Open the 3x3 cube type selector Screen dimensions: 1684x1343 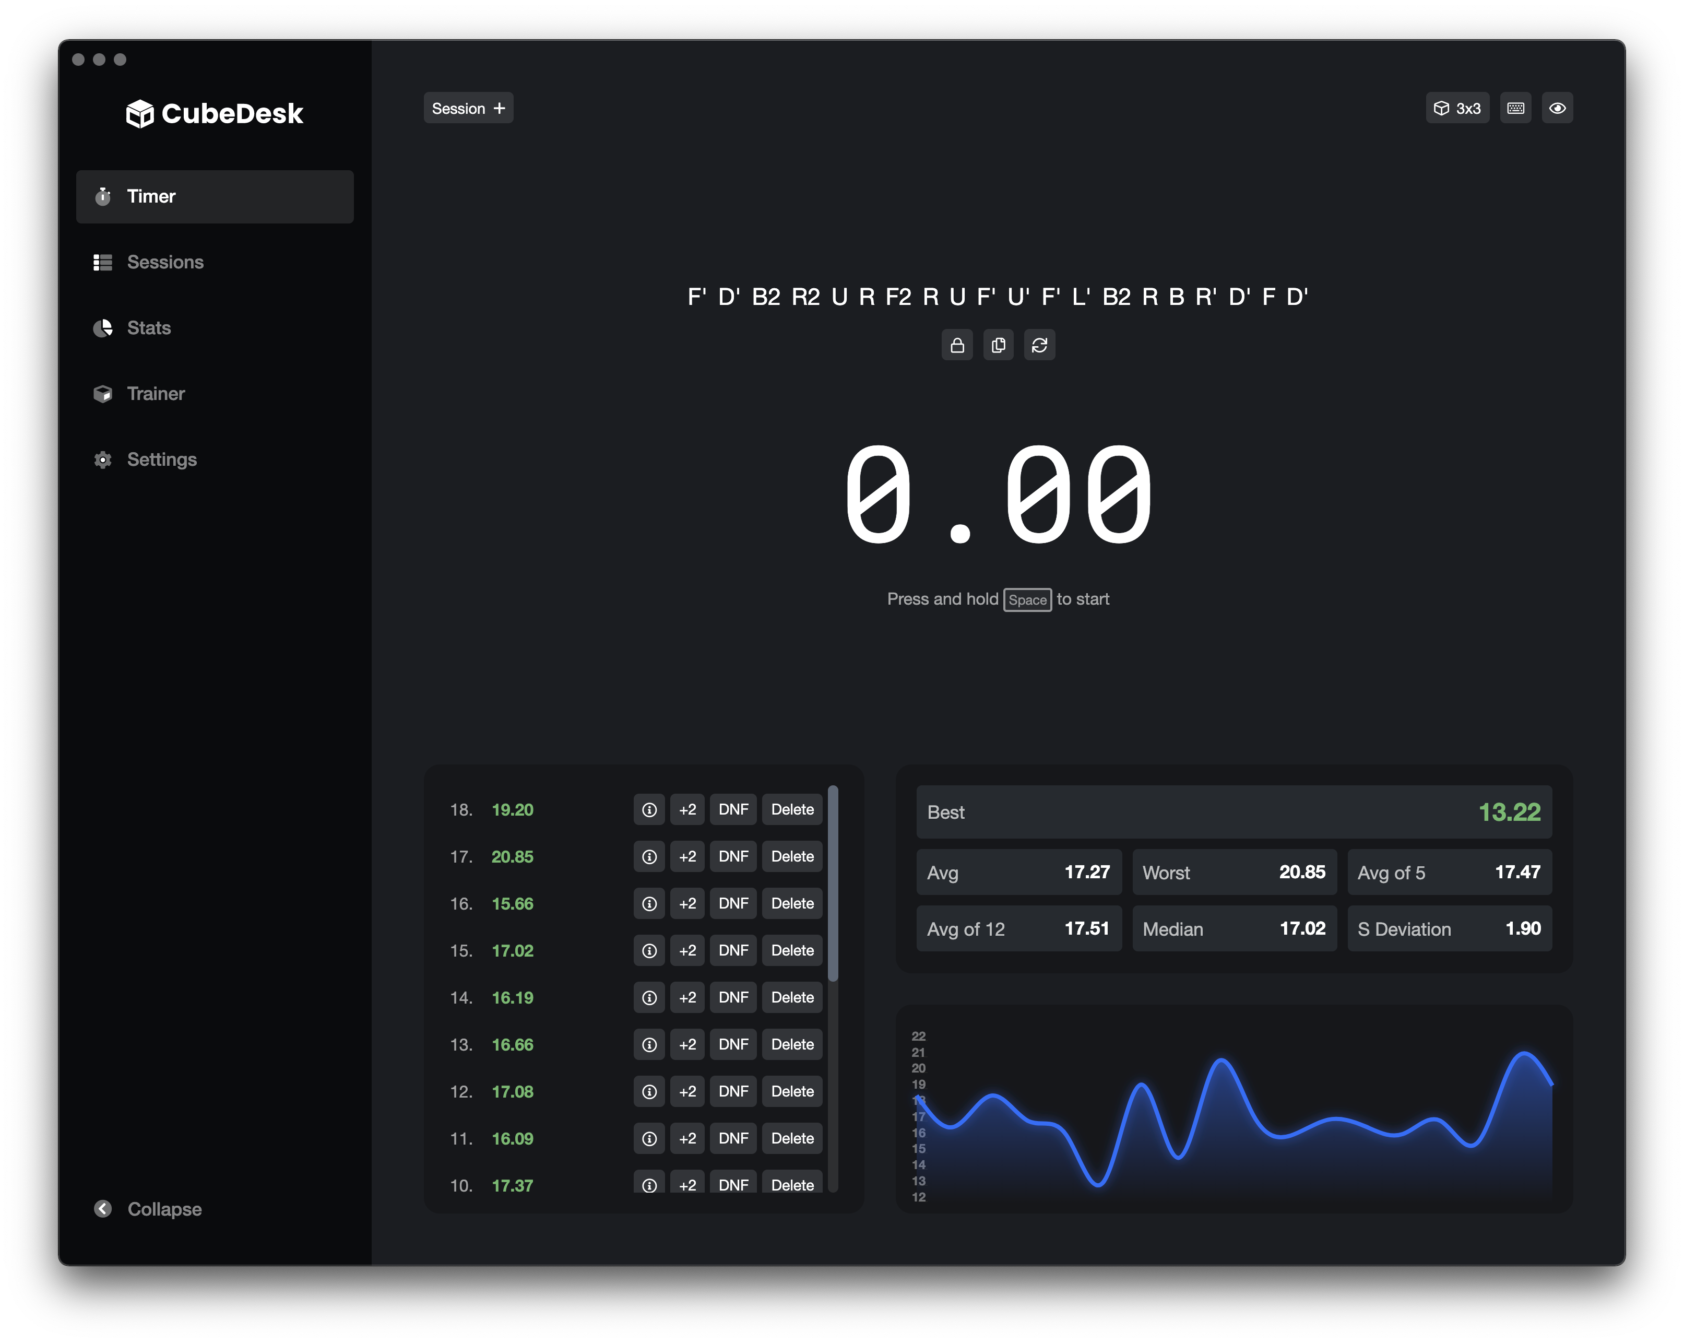pos(1457,109)
